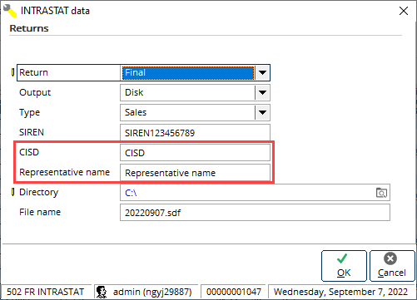Click the File name field 20220907.sdf

pyautogui.click(x=255, y=213)
